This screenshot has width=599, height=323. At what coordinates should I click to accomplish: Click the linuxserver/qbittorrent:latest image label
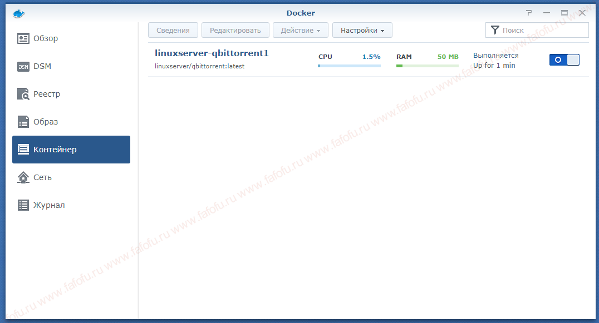point(199,66)
